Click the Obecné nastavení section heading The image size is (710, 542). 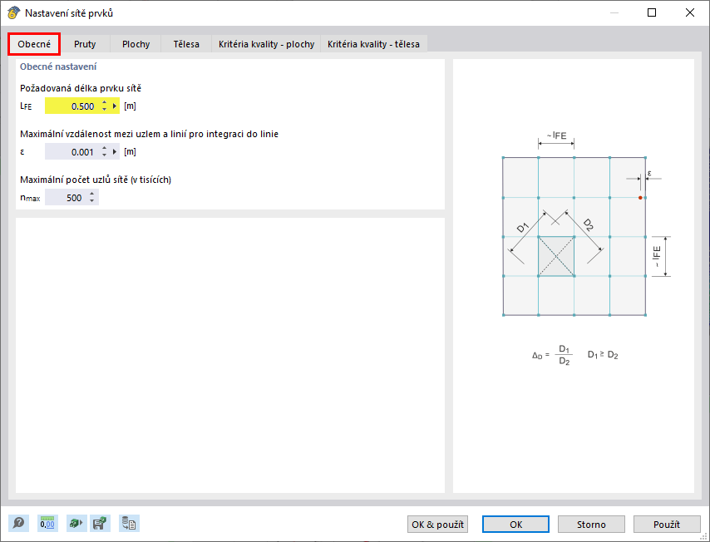58,67
